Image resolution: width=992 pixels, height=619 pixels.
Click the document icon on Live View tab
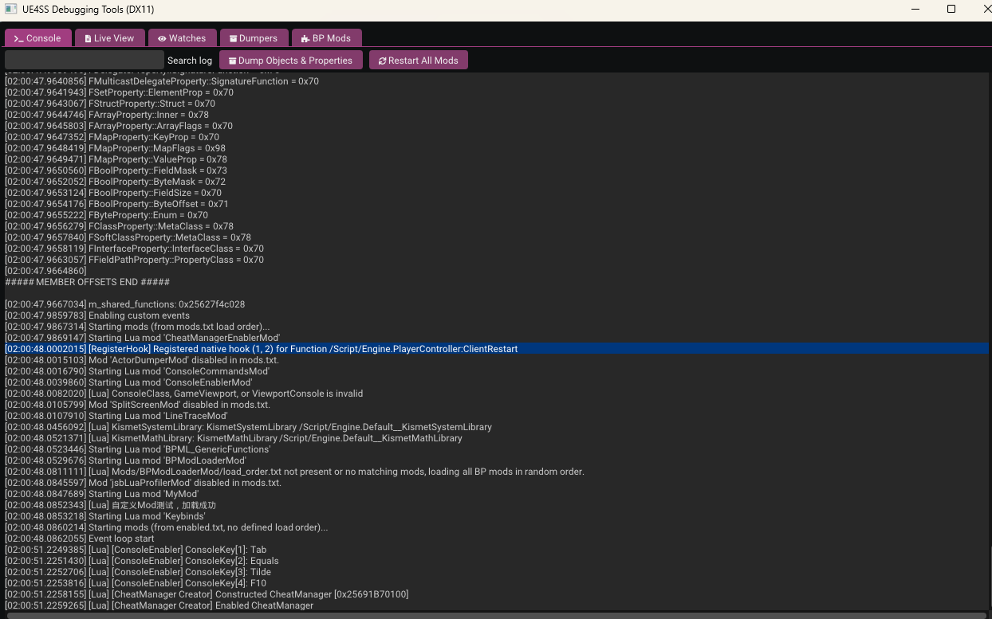pyautogui.click(x=88, y=38)
